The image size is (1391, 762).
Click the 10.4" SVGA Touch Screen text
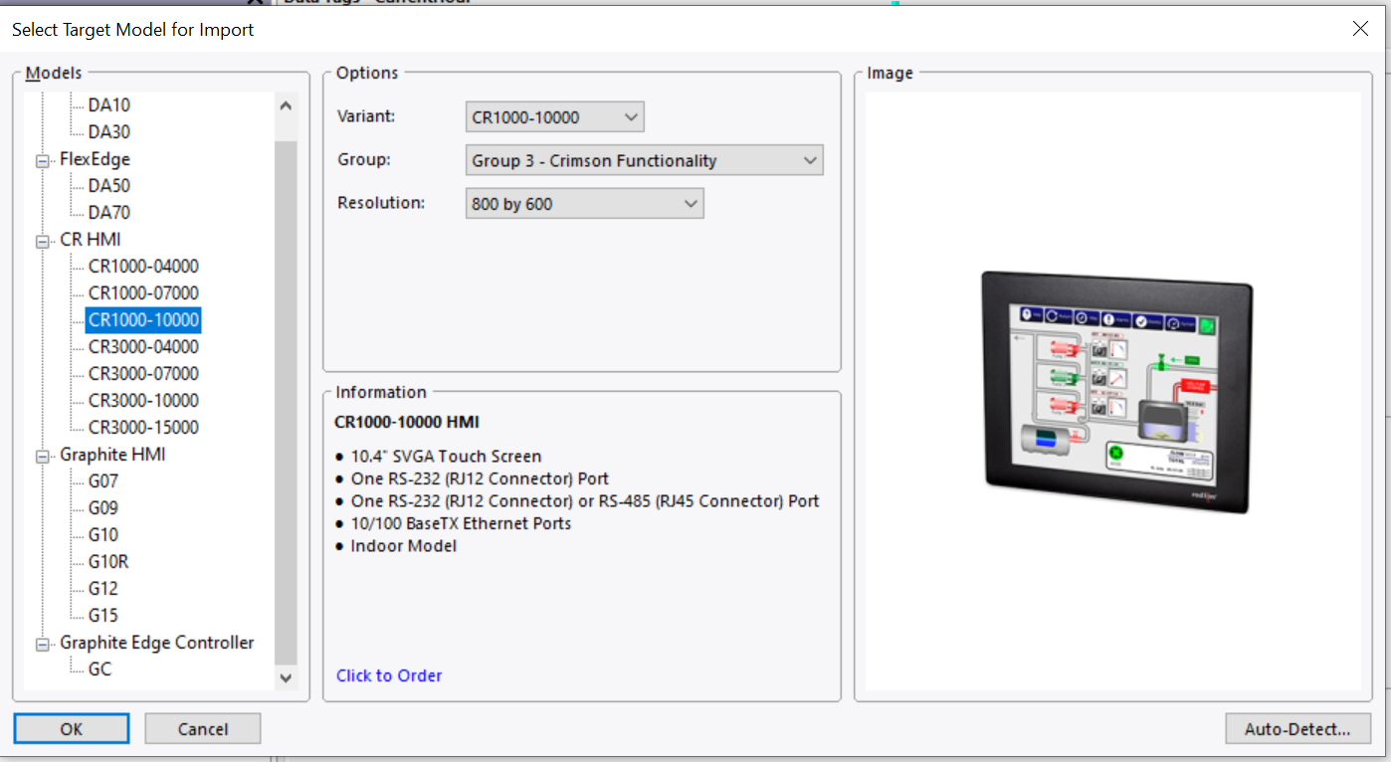pyautogui.click(x=446, y=457)
